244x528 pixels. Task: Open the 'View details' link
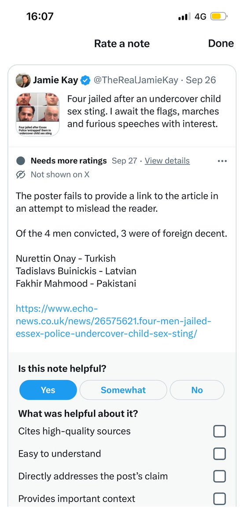(x=167, y=161)
